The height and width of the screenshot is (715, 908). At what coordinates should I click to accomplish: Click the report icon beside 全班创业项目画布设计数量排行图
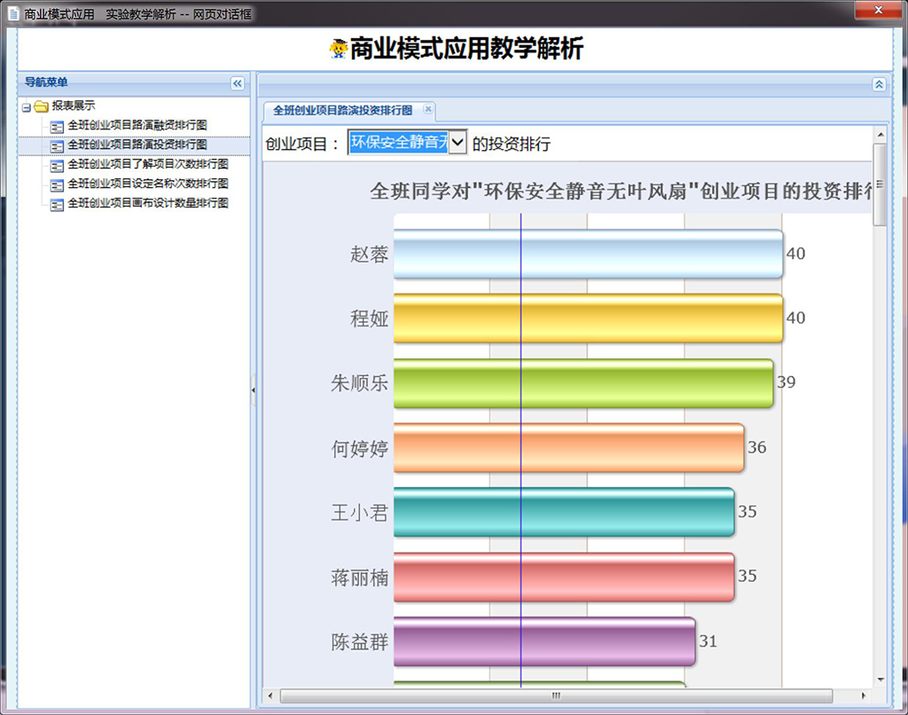58,204
